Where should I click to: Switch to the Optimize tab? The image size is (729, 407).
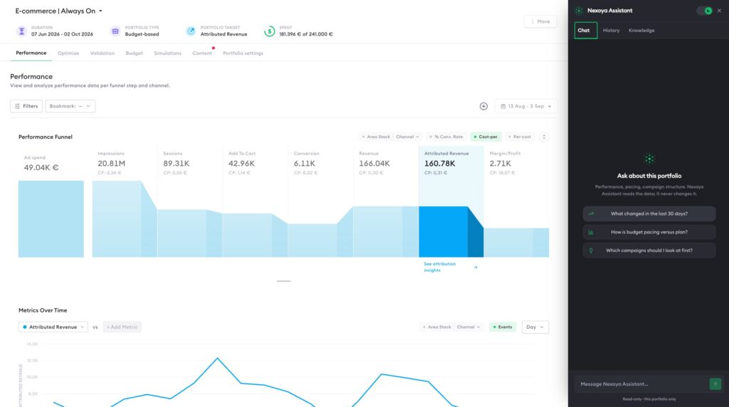point(68,53)
